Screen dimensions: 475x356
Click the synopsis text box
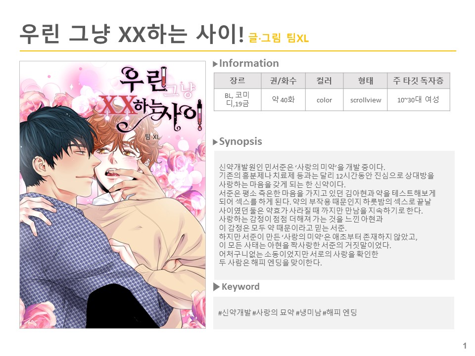334,215
